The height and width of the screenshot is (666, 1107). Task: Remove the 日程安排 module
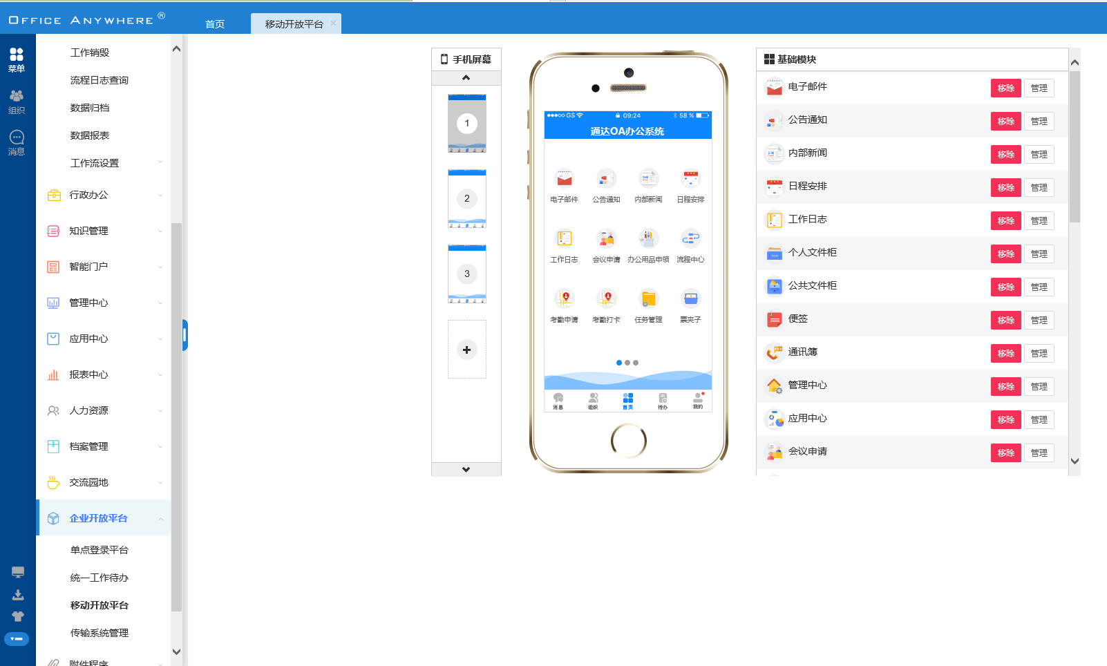1005,187
